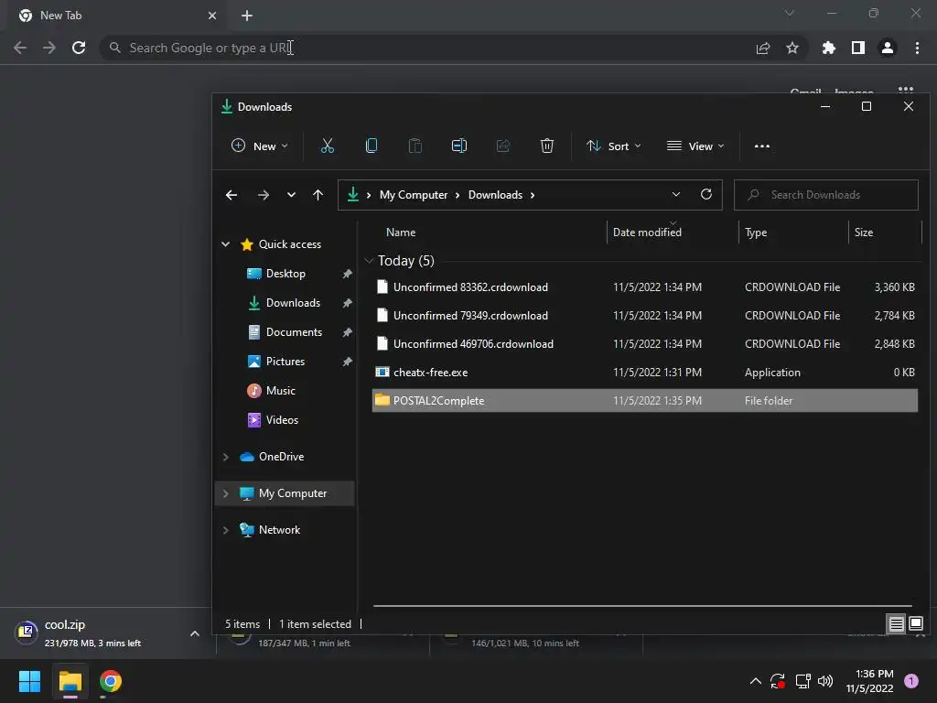Click Chrome icon on taskbar
This screenshot has height=703, width=937.
[111, 681]
